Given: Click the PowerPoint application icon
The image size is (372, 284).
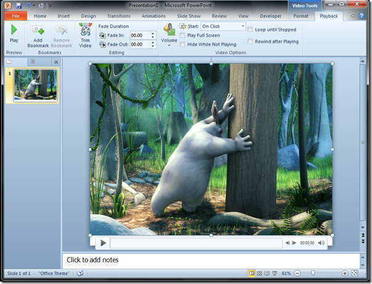Looking at the screenshot, I should pos(8,6).
